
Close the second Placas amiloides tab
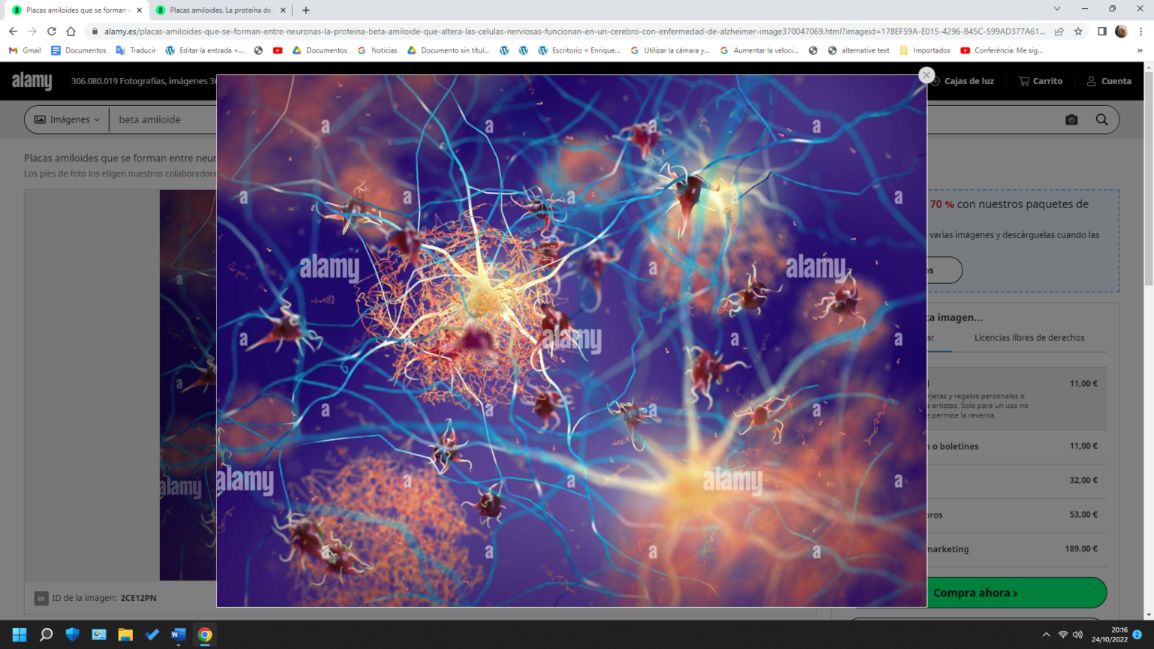coord(282,11)
